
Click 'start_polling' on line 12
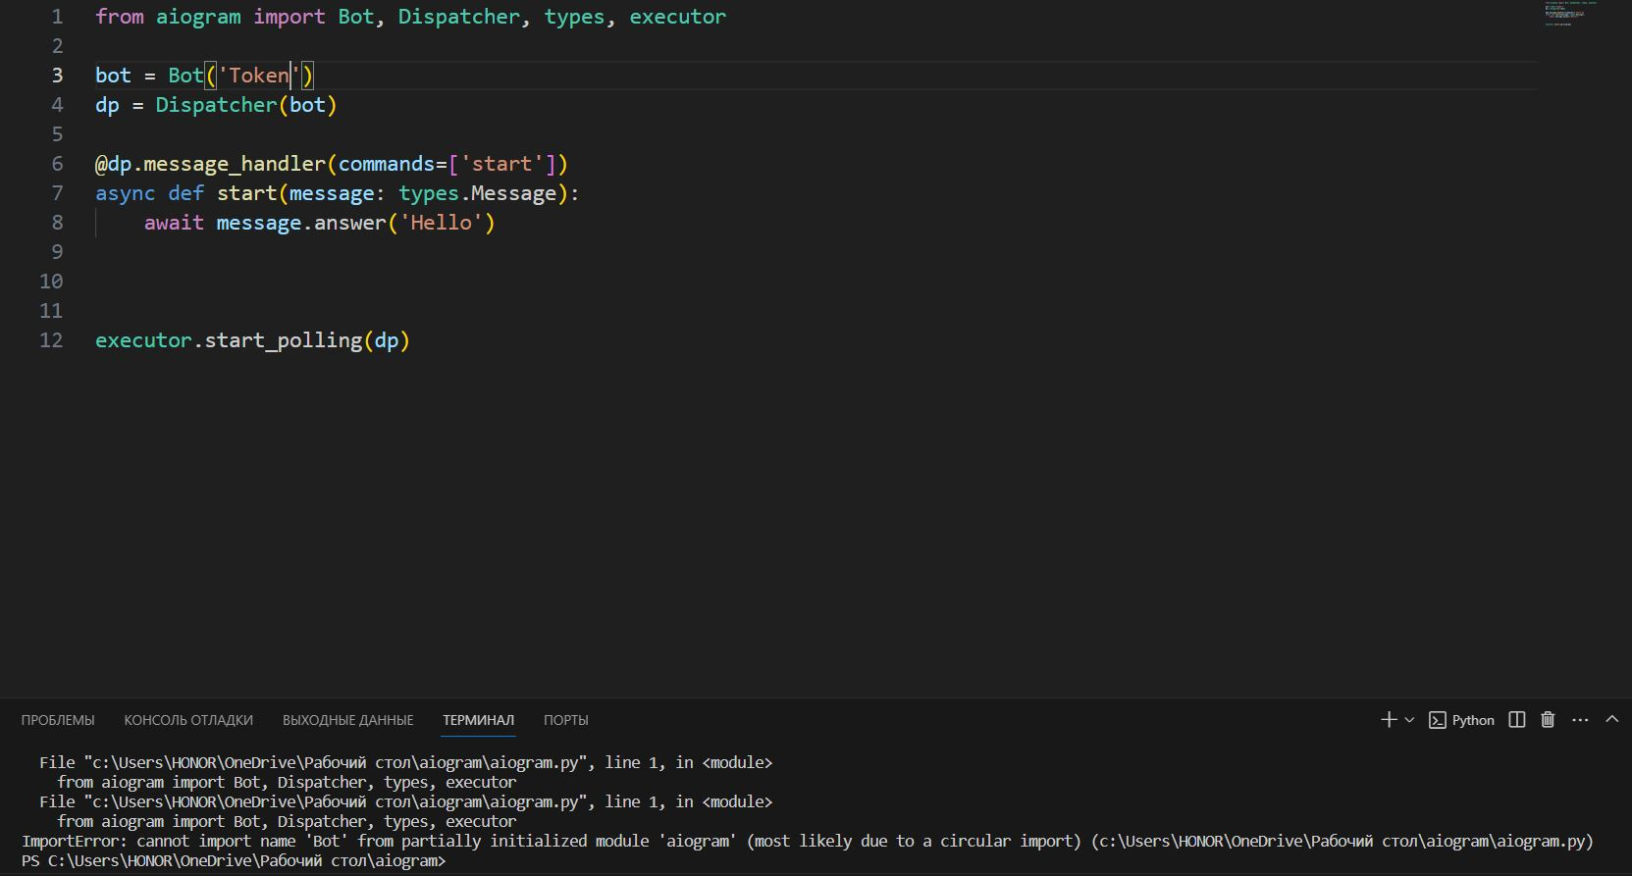[284, 340]
